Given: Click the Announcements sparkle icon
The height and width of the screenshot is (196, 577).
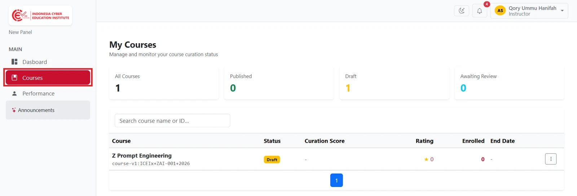Looking at the screenshot, I should click(14, 110).
